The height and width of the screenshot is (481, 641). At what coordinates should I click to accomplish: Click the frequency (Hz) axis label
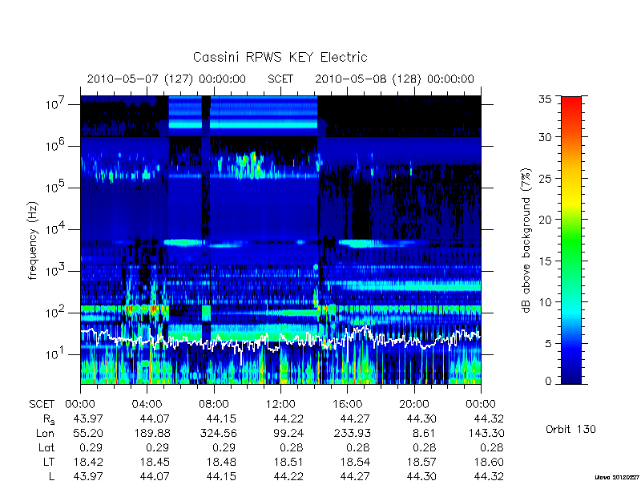33,240
